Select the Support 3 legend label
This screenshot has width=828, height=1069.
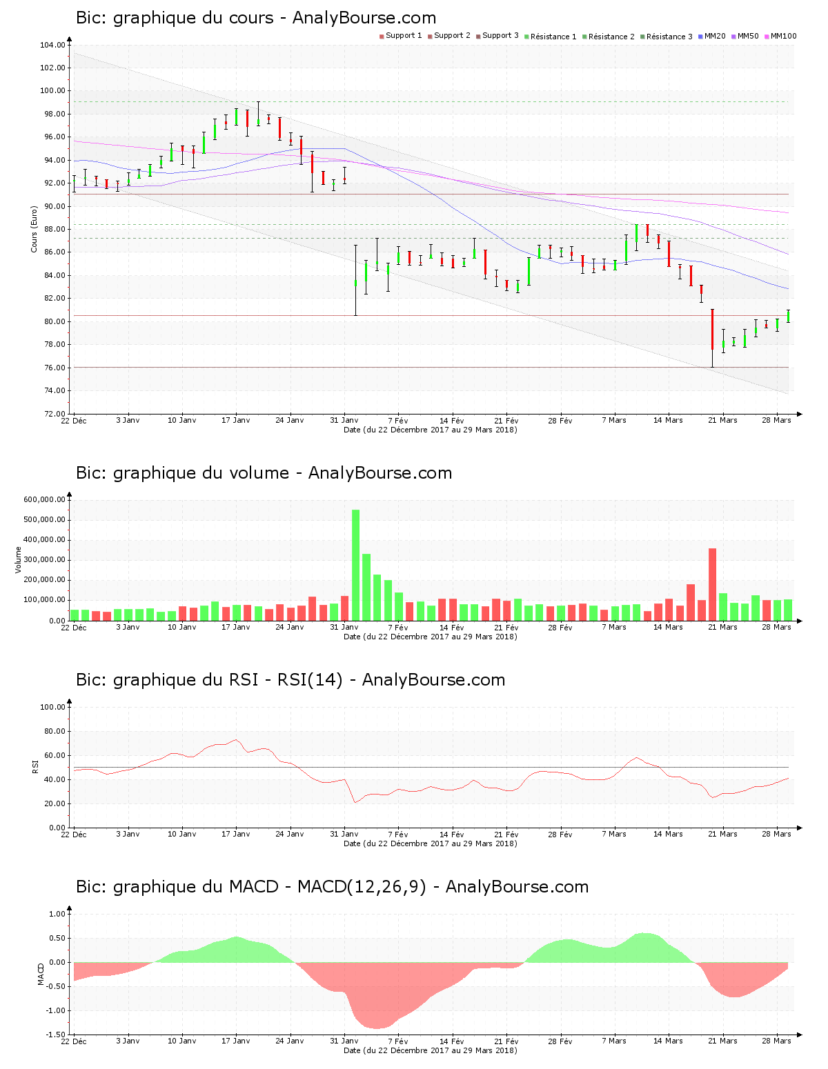[500, 36]
